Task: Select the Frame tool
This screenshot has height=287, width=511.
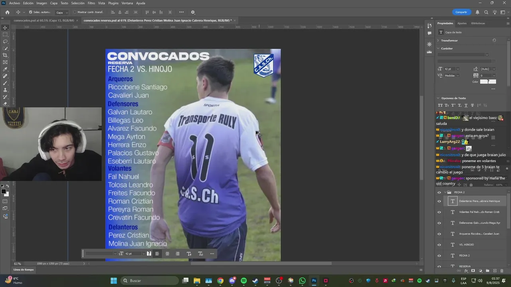Action: [5, 62]
